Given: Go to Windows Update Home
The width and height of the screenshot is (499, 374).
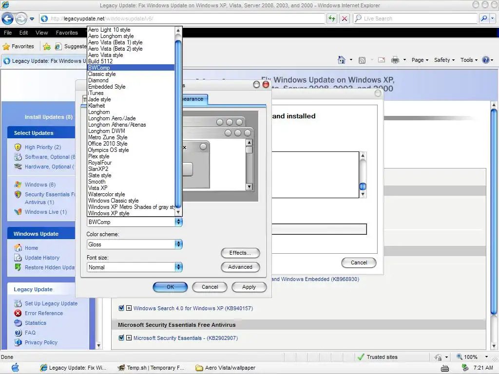Looking at the screenshot, I should [x=31, y=248].
